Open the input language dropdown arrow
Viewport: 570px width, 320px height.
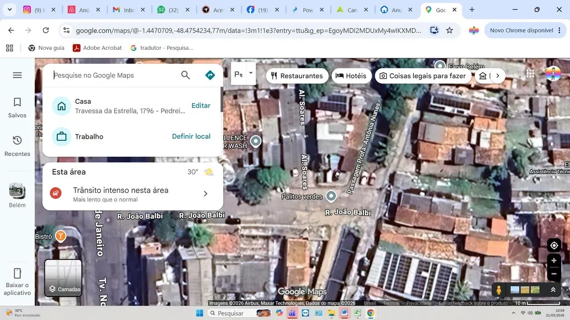(x=251, y=73)
